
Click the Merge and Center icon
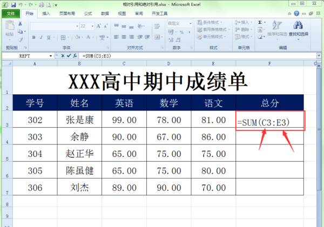157,37
